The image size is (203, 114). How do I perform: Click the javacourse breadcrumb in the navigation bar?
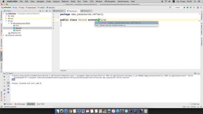pyautogui.click(x=31, y=8)
